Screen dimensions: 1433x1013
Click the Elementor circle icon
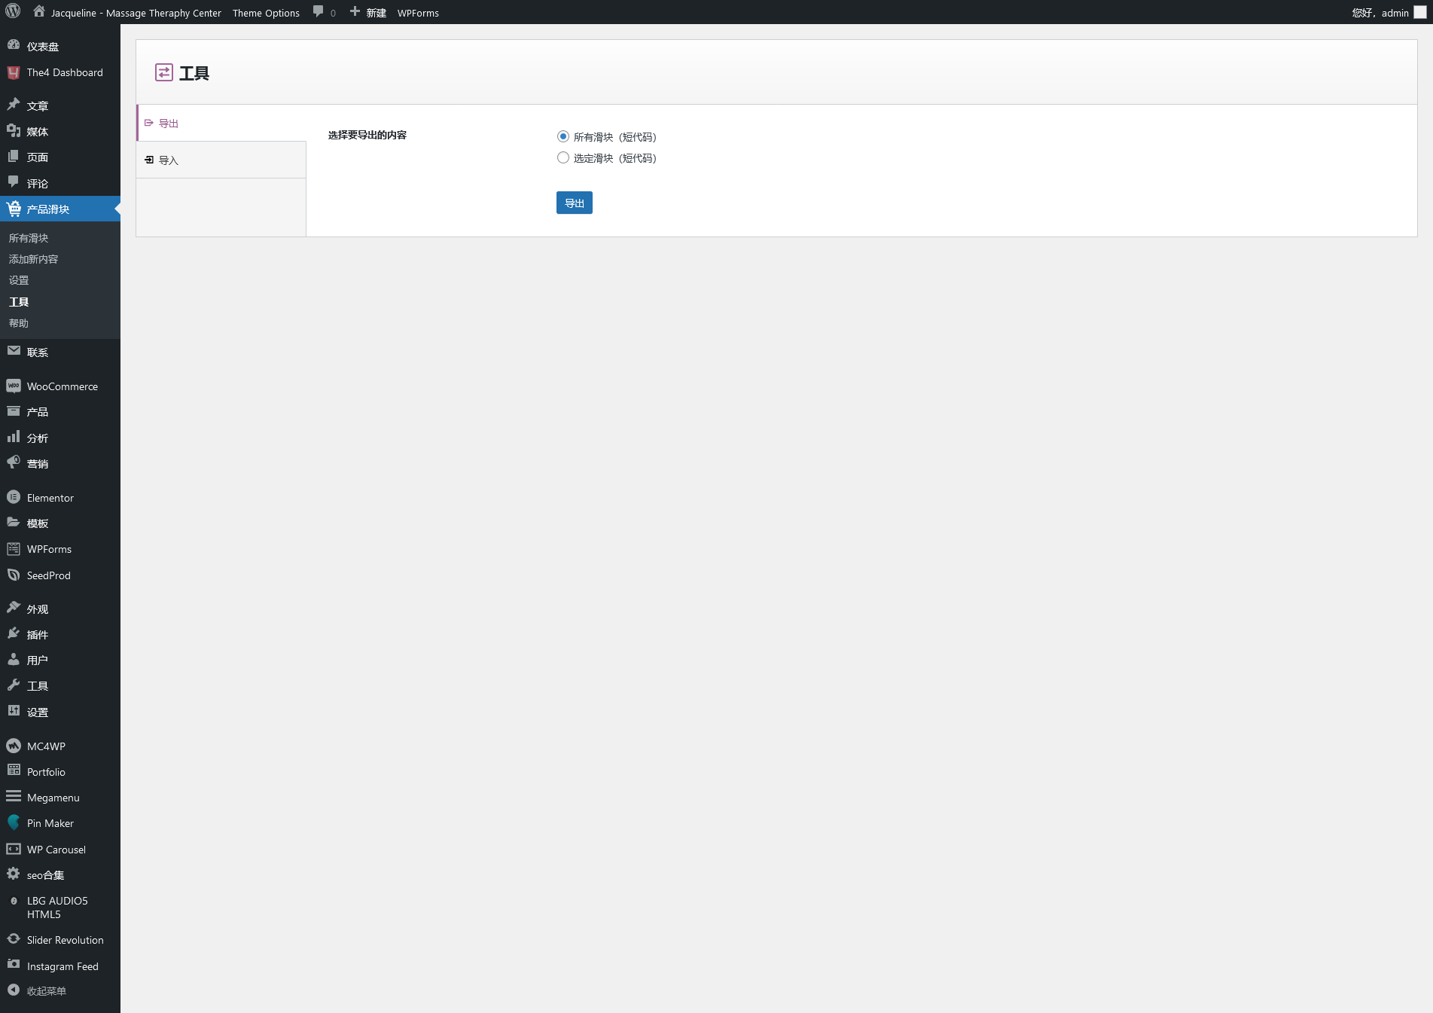pos(14,497)
